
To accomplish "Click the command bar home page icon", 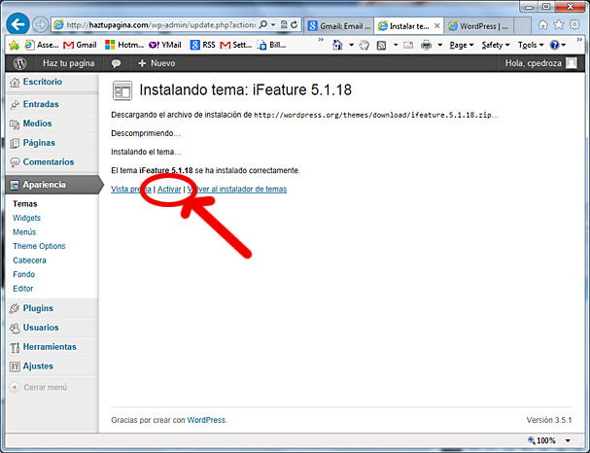I will click(x=337, y=45).
